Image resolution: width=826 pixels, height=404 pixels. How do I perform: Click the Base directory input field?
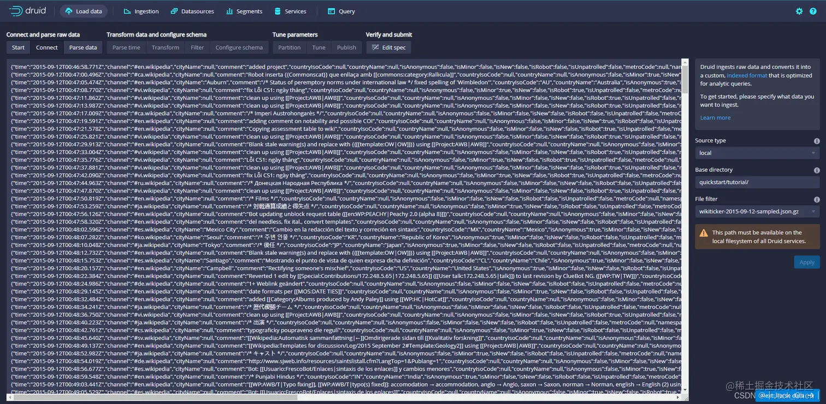click(x=757, y=182)
